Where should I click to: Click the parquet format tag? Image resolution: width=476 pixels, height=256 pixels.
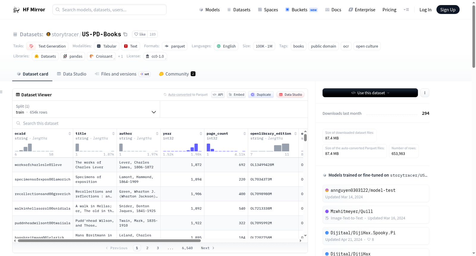coord(175,46)
